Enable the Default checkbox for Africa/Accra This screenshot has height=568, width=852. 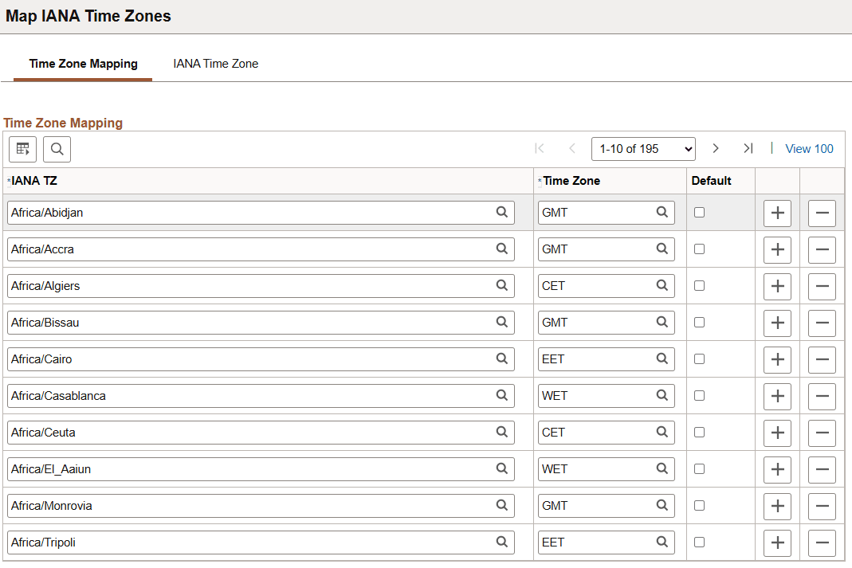point(697,249)
